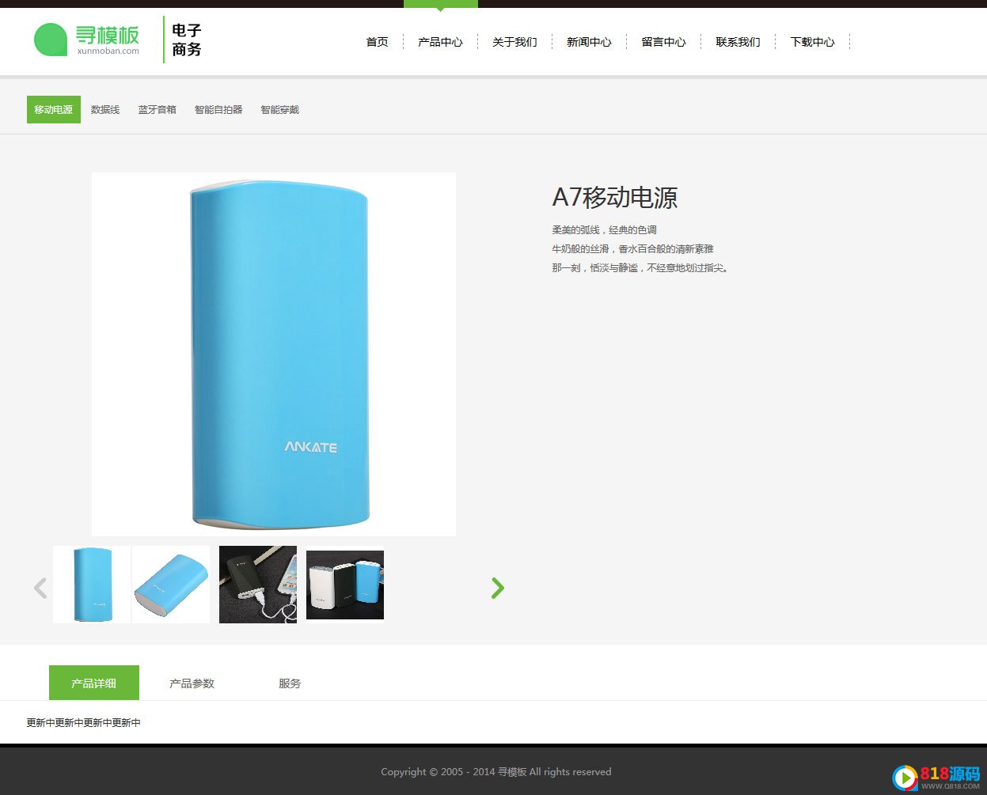Show next thumbnails with green right arrow
Viewport: 987px width, 795px height.
pos(497,588)
